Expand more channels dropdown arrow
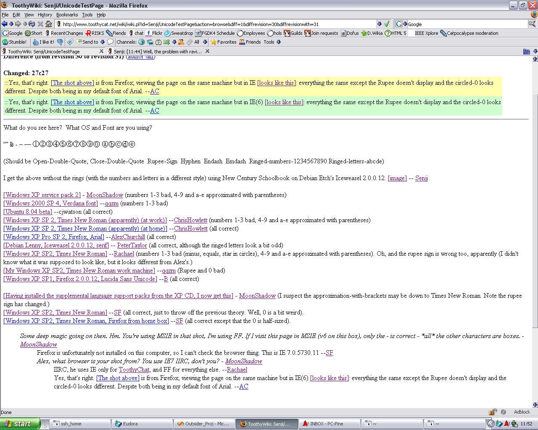 point(174,42)
